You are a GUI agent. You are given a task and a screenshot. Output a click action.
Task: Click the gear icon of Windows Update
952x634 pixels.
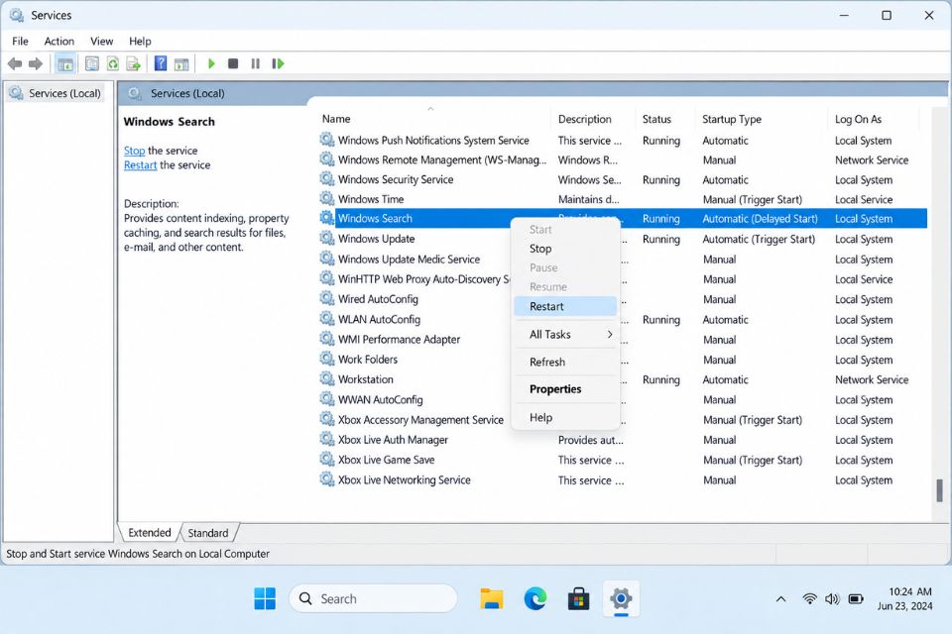[x=327, y=239]
